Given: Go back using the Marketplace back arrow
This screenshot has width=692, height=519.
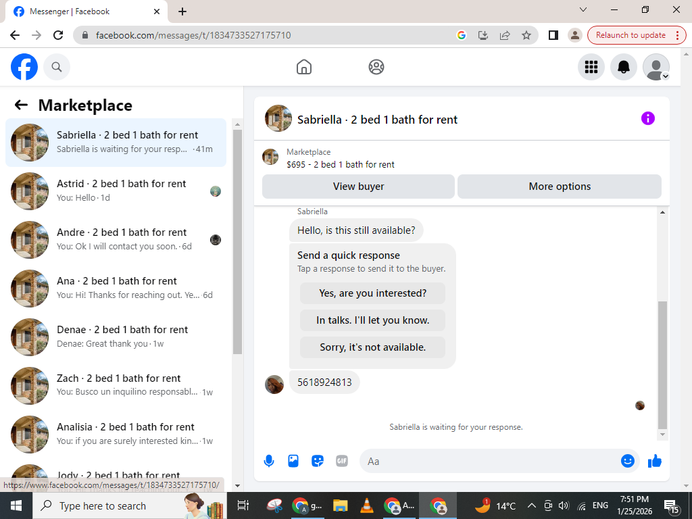Looking at the screenshot, I should click(21, 105).
